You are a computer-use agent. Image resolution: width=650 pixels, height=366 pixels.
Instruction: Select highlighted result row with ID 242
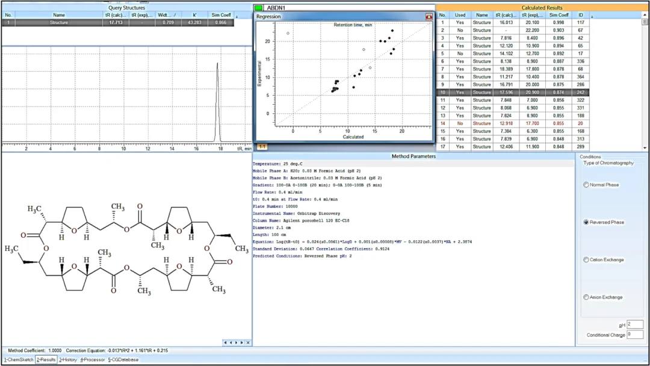tap(512, 93)
